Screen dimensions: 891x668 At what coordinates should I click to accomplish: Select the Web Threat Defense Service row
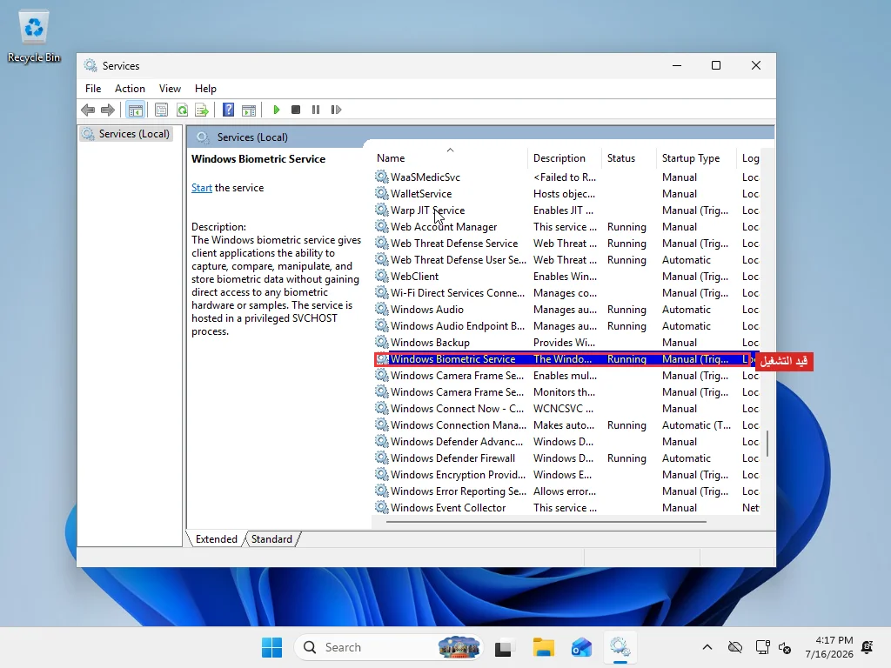click(x=566, y=244)
